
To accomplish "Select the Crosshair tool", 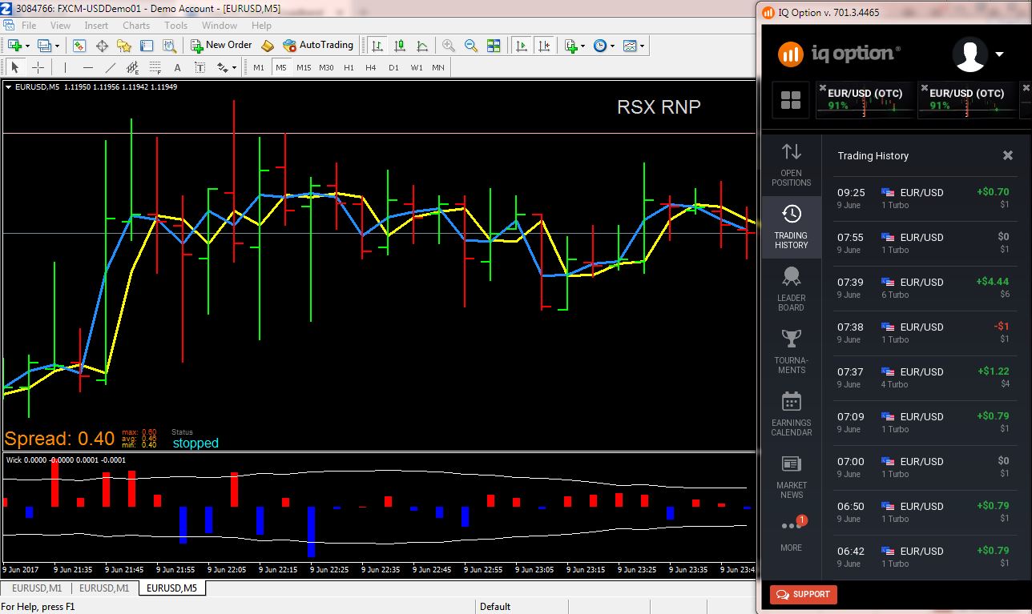I will coord(38,68).
